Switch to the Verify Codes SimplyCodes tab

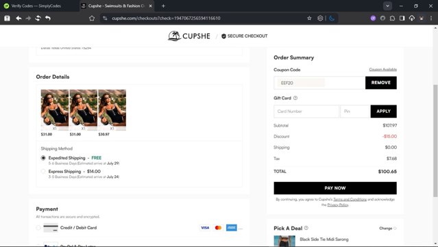(36, 6)
